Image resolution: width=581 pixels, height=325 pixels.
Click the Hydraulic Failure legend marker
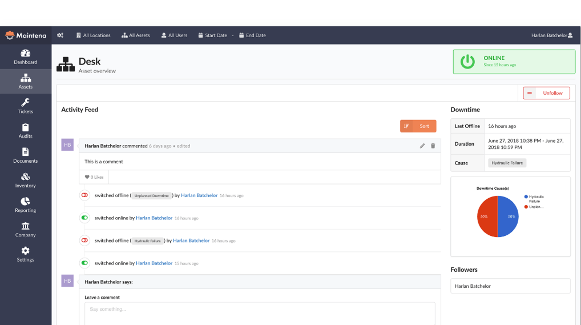526,196
